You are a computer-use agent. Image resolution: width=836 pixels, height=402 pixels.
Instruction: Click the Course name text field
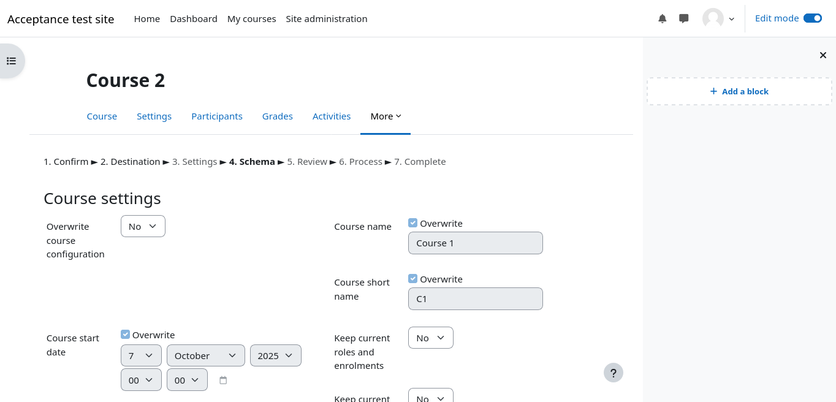pyautogui.click(x=475, y=243)
